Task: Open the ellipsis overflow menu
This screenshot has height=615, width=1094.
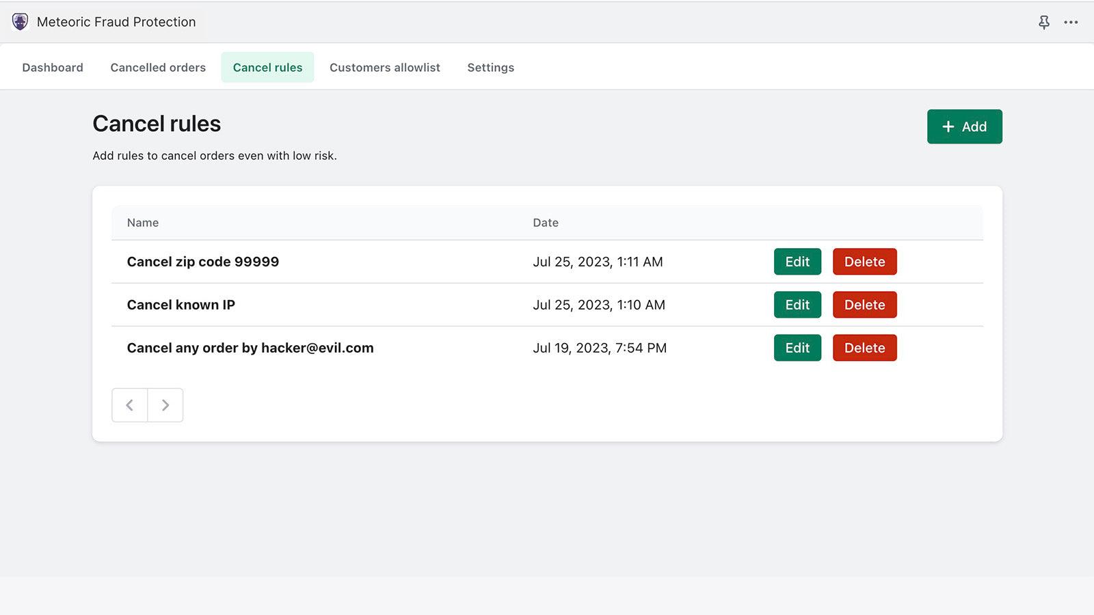Action: point(1071,22)
